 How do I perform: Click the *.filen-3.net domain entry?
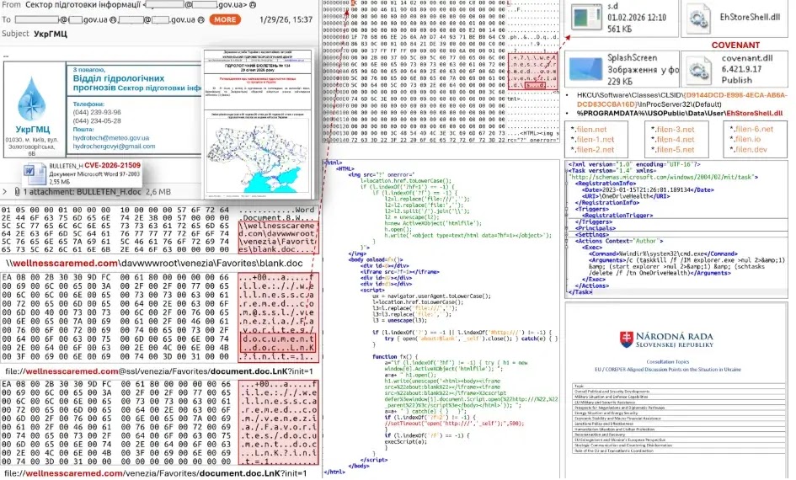(x=673, y=130)
